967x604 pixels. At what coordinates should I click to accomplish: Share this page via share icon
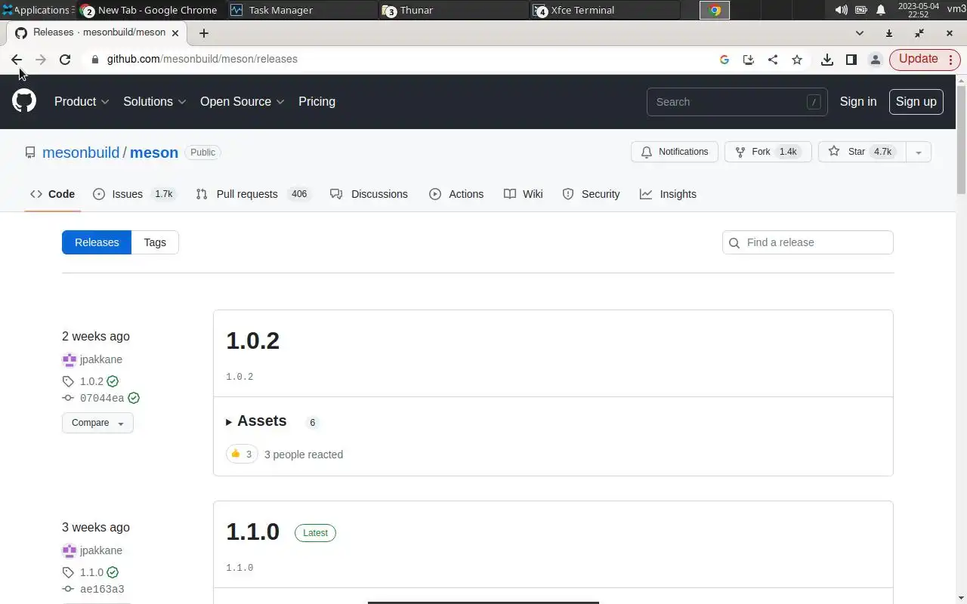pos(773,59)
